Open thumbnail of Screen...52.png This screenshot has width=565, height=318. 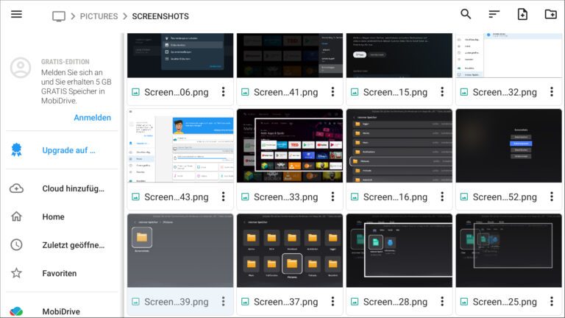coord(509,146)
